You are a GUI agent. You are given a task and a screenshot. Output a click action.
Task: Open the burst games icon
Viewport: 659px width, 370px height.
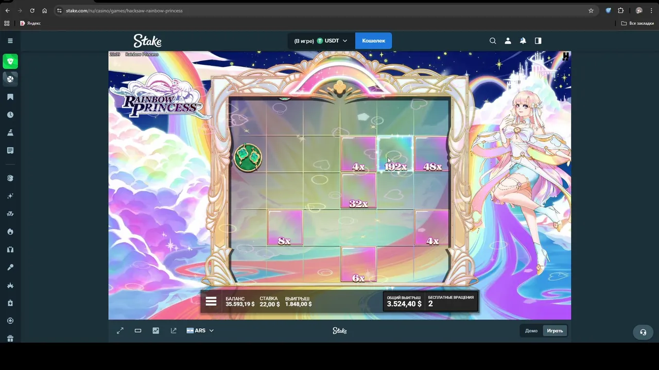coord(10,285)
